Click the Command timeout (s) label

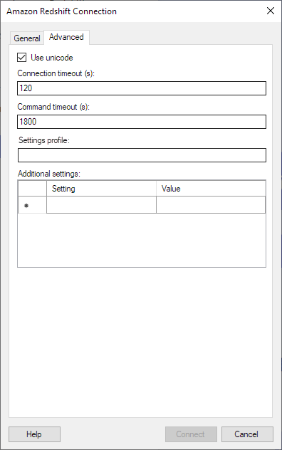coord(53,107)
